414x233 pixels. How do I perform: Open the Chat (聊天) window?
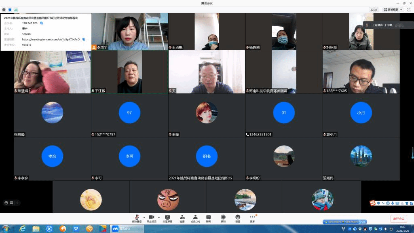pos(209,218)
